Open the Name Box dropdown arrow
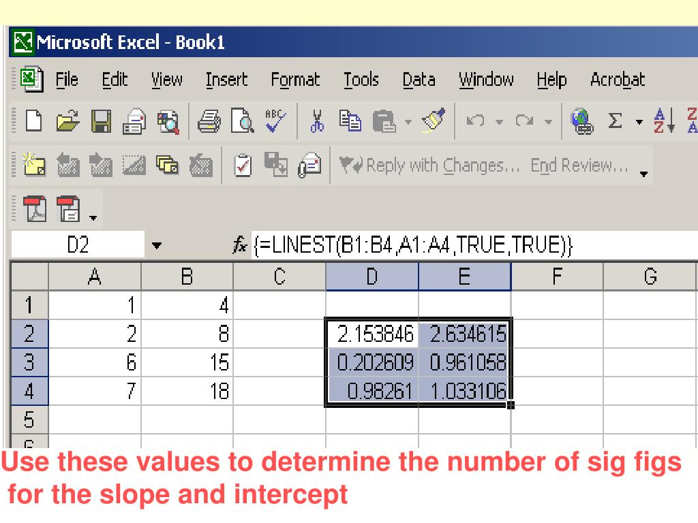 tap(157, 245)
